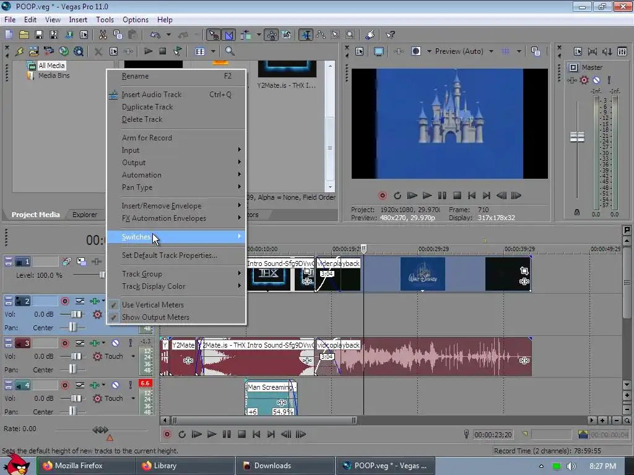
Task: Select the All Media tree item
Action: pos(51,66)
